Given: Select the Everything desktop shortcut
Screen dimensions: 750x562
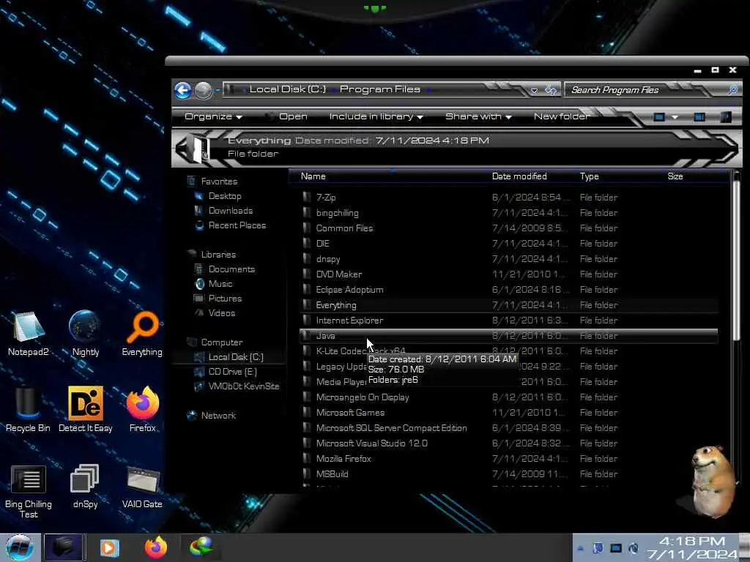Looking at the screenshot, I should pyautogui.click(x=142, y=334).
